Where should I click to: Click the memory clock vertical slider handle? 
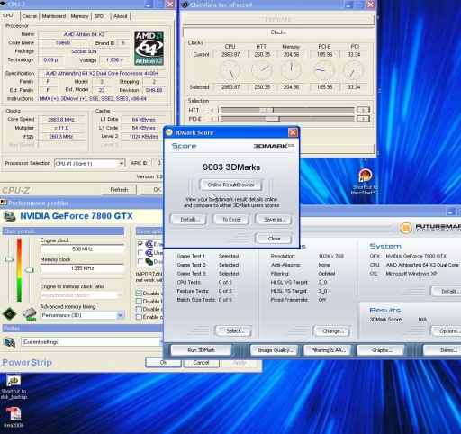point(29,270)
